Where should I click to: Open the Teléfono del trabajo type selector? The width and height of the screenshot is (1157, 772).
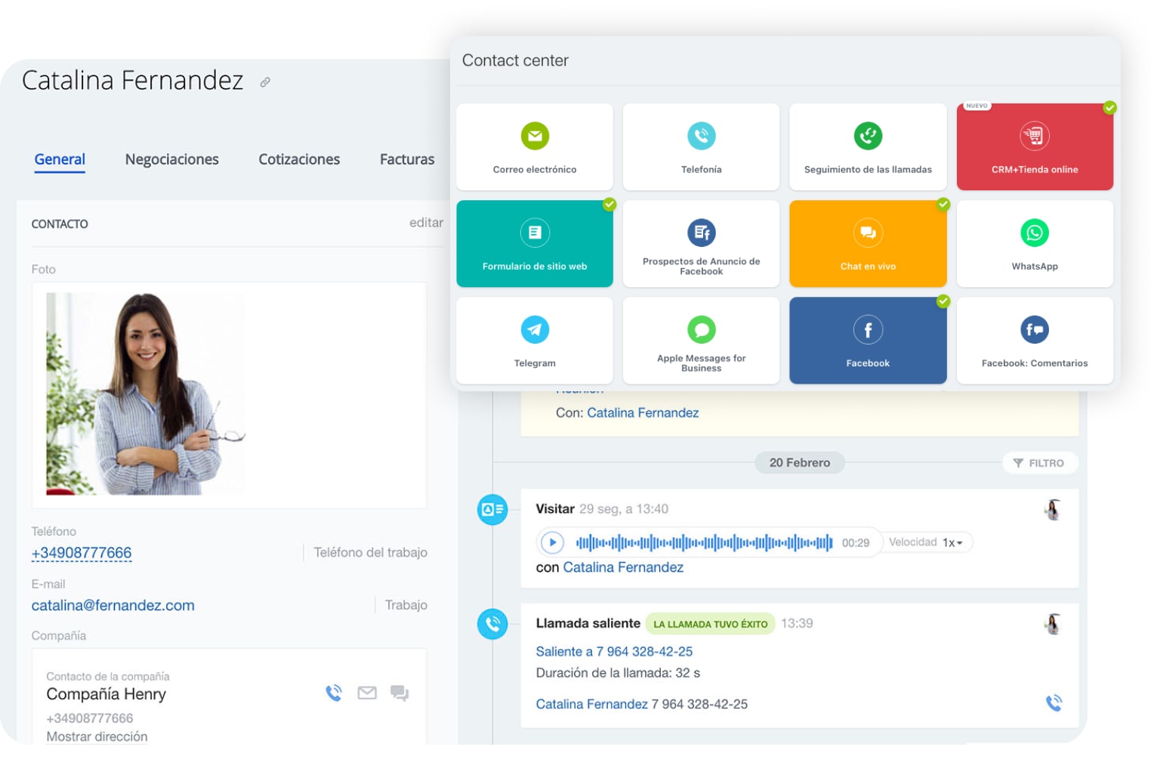(x=370, y=553)
